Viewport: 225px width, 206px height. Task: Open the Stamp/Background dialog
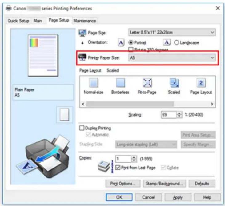click(x=164, y=184)
